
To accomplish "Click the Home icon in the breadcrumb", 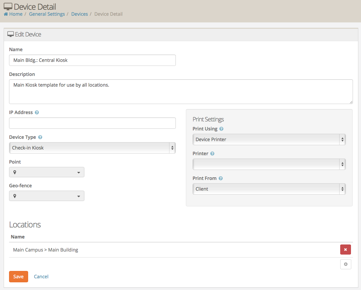I will point(5,14).
